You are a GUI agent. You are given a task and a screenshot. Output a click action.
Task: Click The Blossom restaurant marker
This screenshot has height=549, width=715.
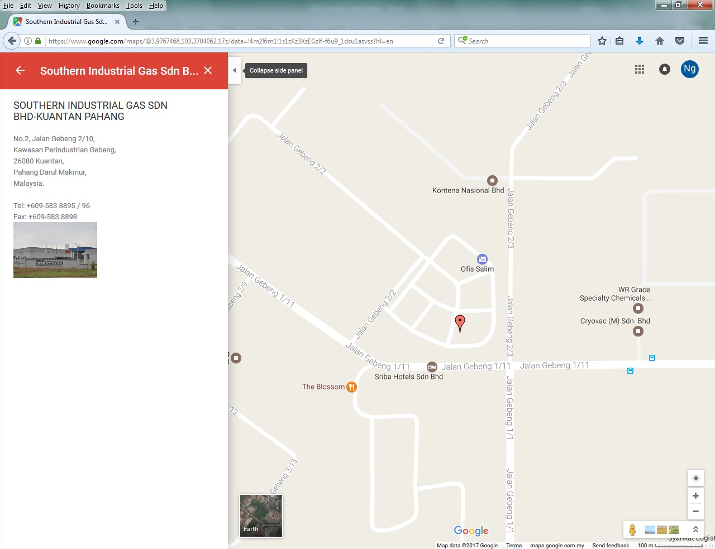coord(351,387)
